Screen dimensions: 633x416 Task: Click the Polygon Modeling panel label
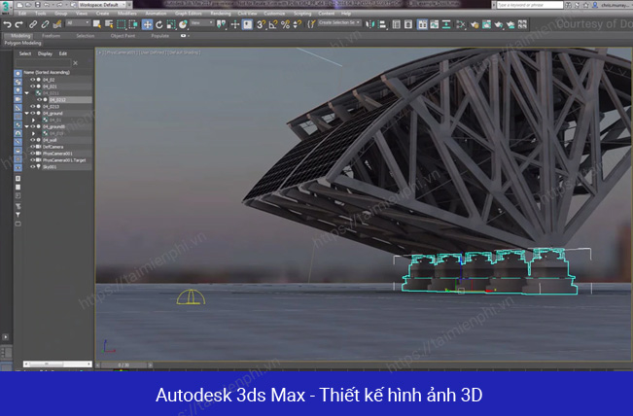pyautogui.click(x=22, y=43)
